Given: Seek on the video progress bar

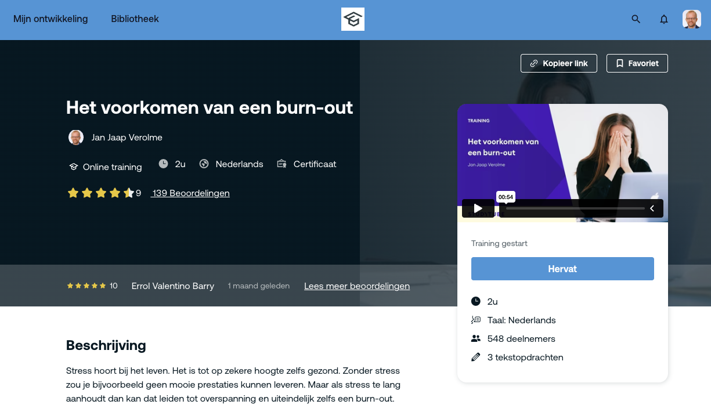Looking at the screenshot, I should click(575, 208).
